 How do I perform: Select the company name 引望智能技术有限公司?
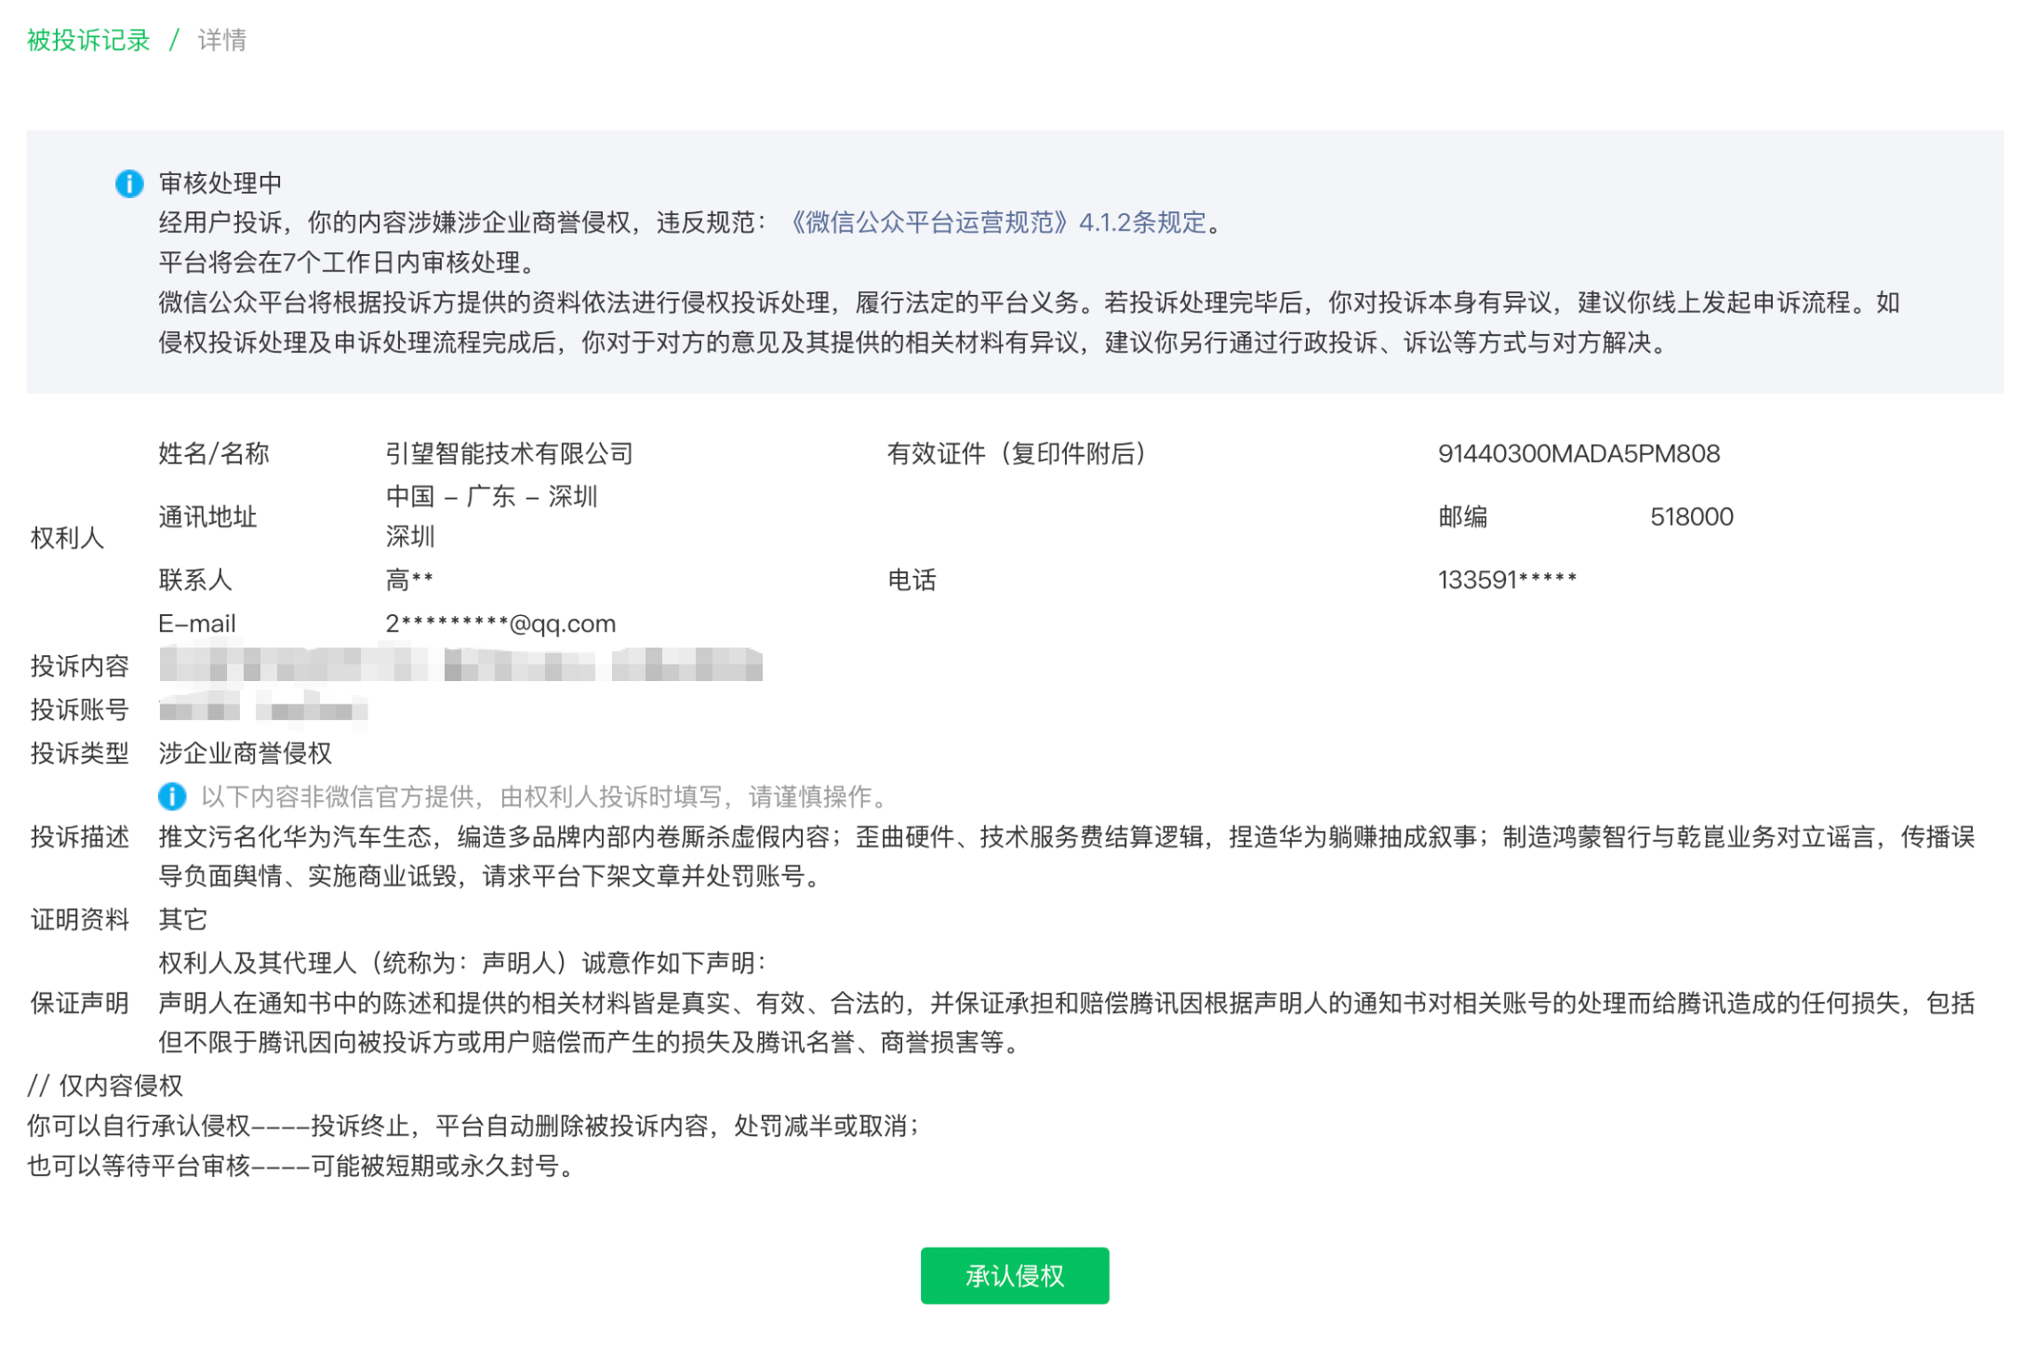click(x=510, y=454)
